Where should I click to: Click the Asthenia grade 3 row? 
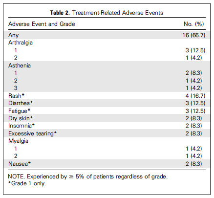pos(107,88)
